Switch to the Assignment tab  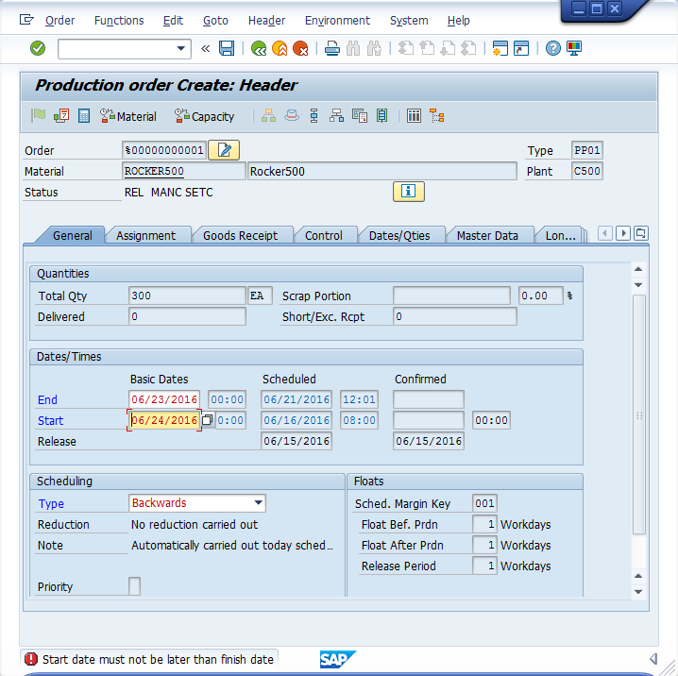(145, 236)
